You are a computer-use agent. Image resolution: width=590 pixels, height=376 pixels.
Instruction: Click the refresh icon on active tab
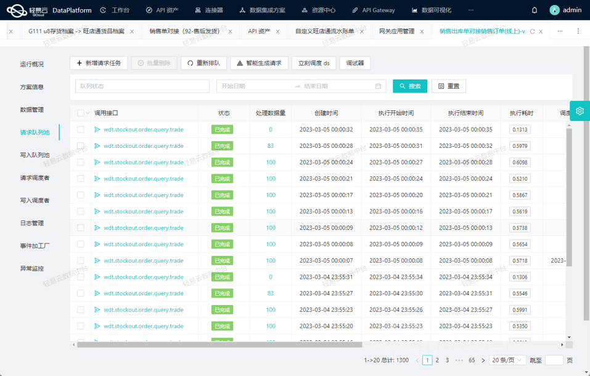pos(532,31)
